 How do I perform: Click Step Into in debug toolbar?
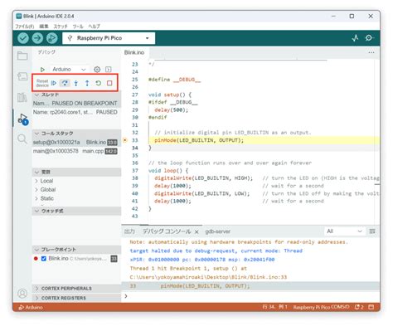click(76, 83)
